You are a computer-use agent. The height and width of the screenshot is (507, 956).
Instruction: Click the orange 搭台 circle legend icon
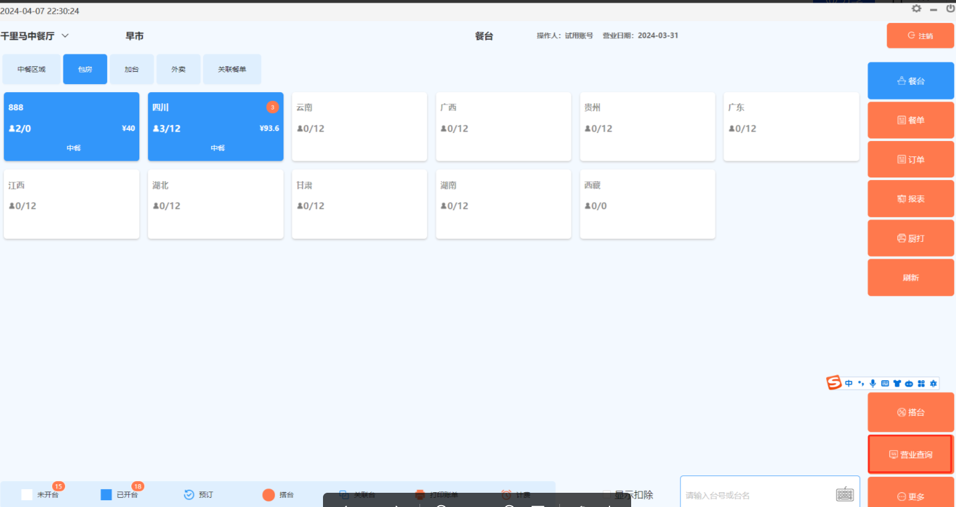click(x=269, y=495)
